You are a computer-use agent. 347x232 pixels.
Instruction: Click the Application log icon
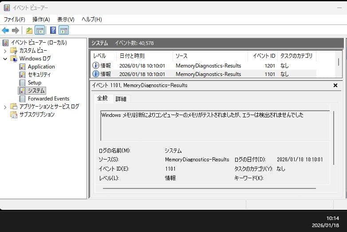(22, 67)
